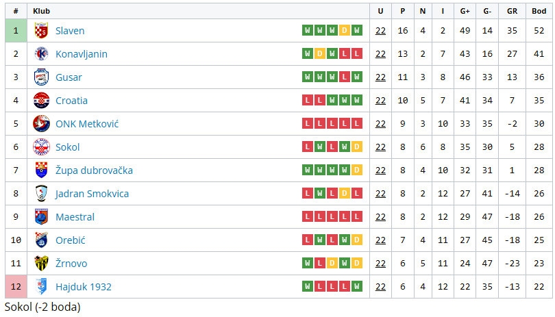Click Slaven's yellow draw form badge
Image resolution: width=555 pixels, height=317 pixels.
[x=345, y=31]
